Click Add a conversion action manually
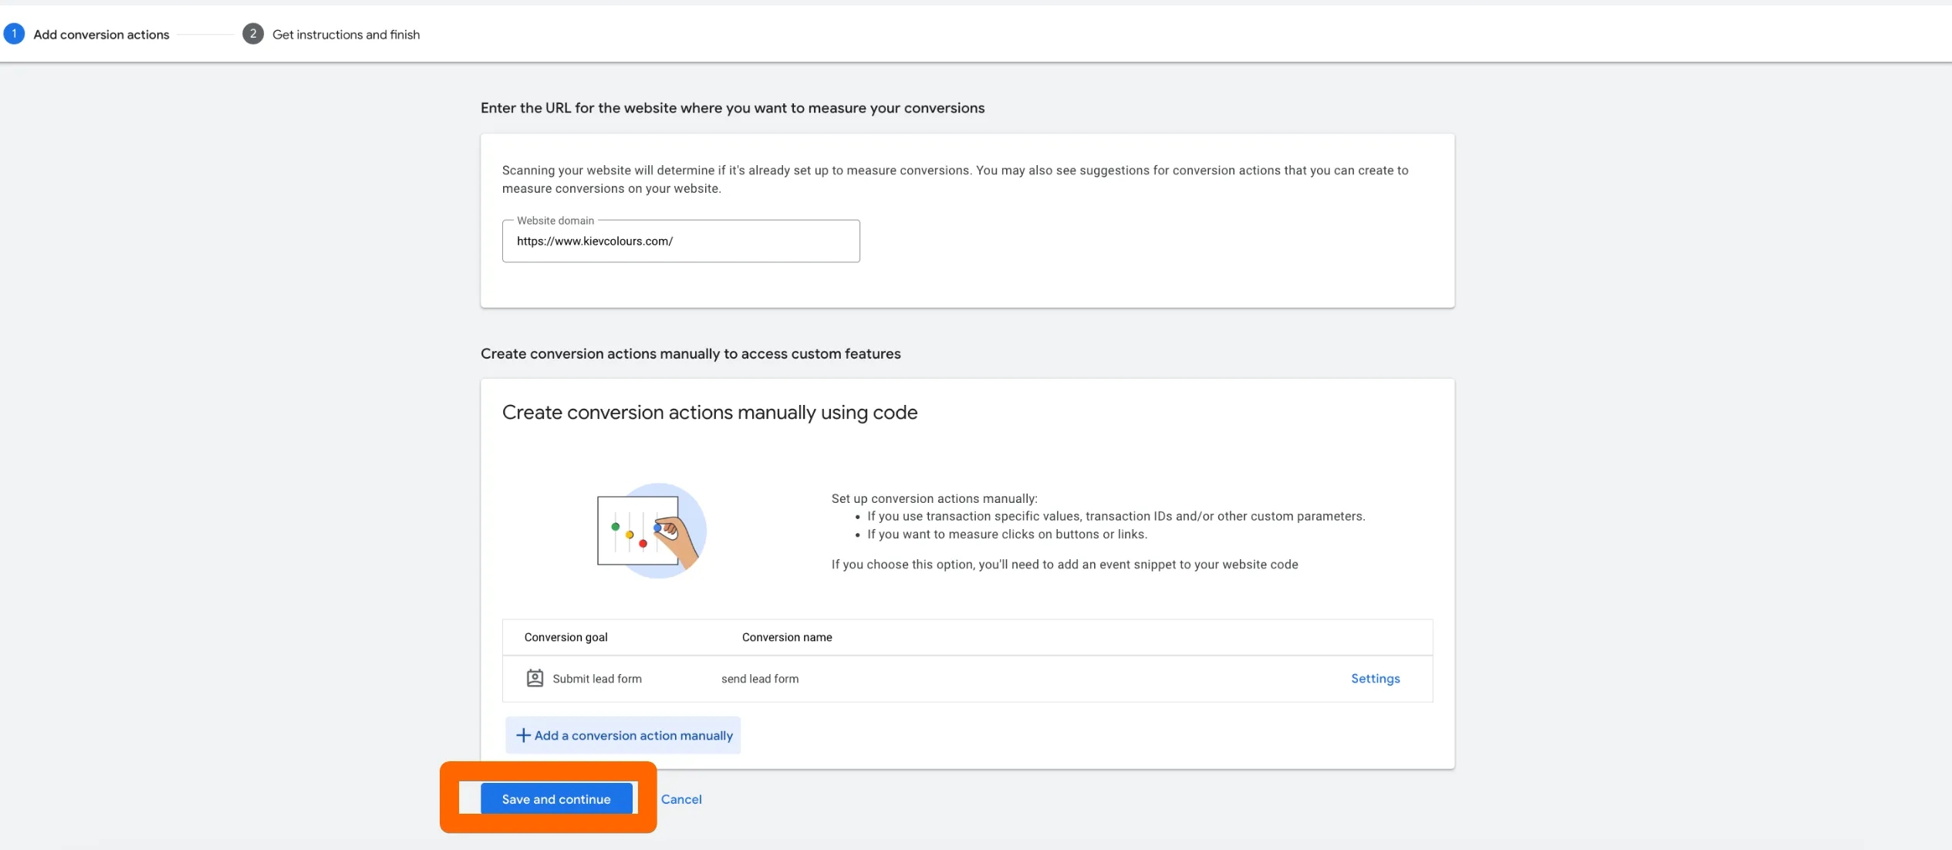Viewport: 1952px width, 850px height. [x=623, y=735]
